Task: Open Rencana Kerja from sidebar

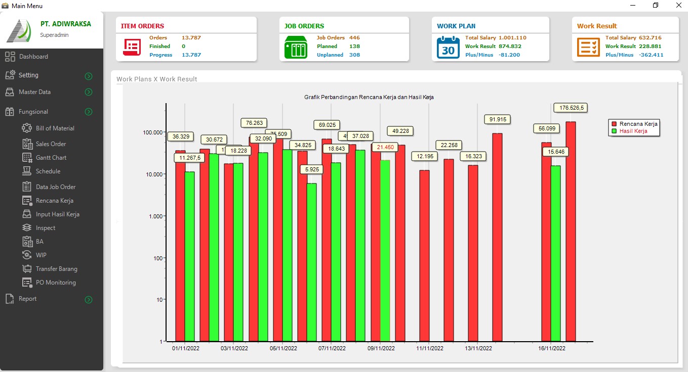Action: (54, 201)
